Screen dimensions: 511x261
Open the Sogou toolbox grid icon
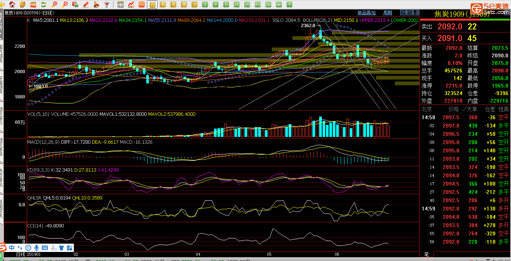pos(69,248)
